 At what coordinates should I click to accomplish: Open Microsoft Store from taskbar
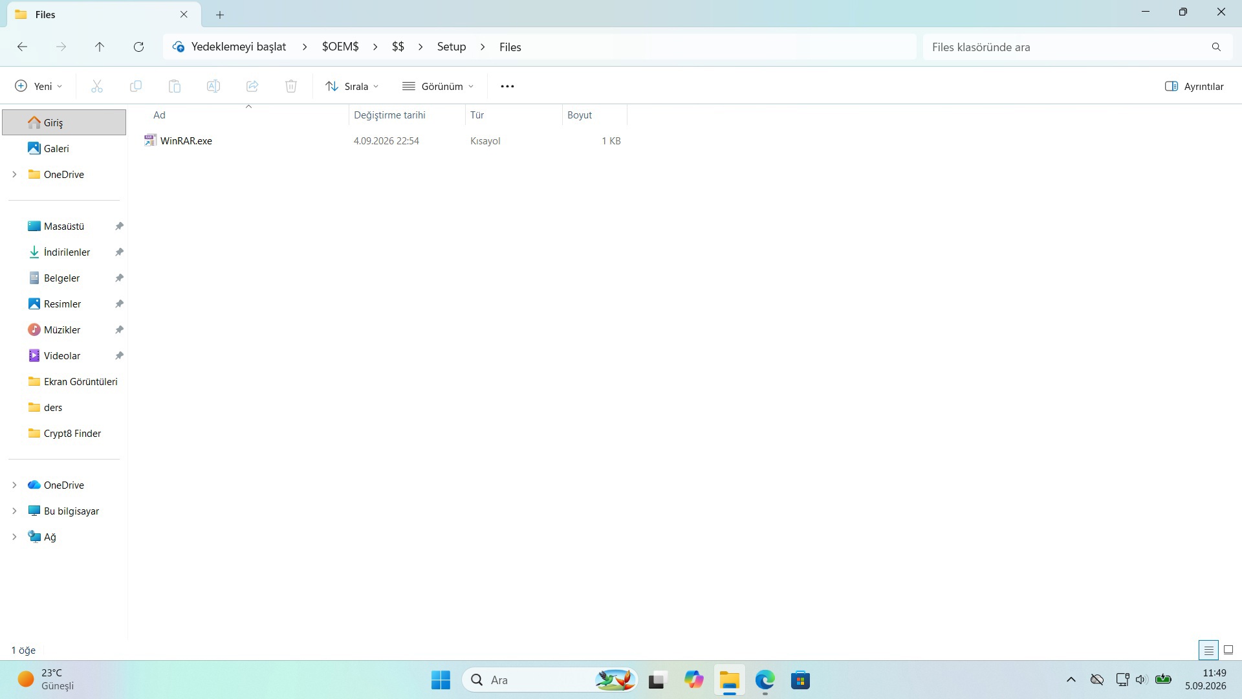800,680
